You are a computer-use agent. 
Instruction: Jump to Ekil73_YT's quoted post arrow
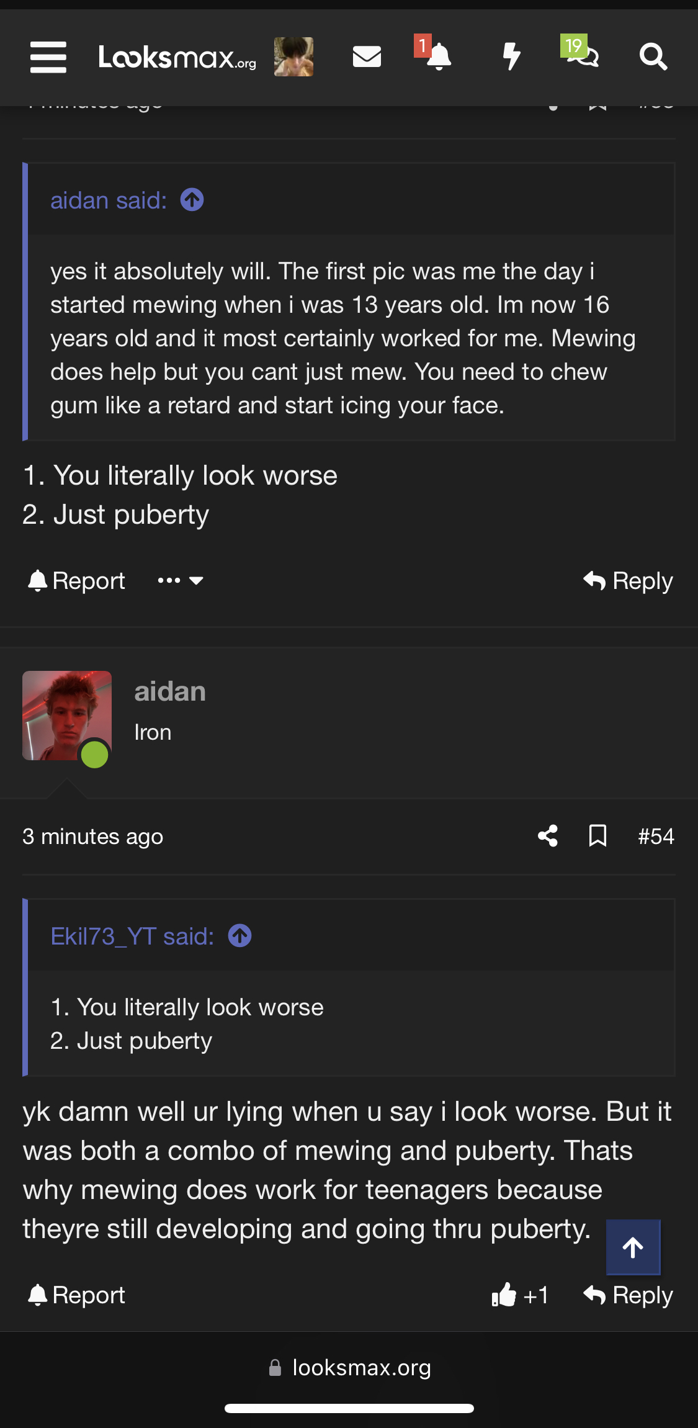(240, 935)
